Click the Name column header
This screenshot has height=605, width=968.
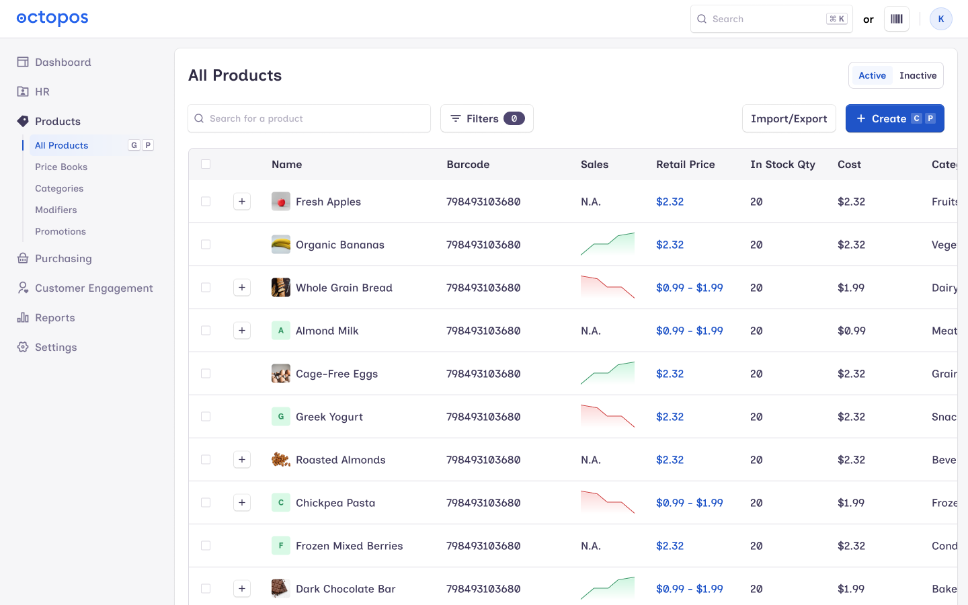pos(287,164)
